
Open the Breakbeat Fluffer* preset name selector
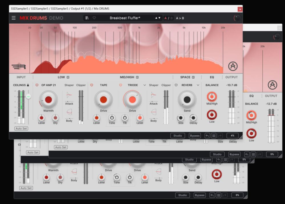pyautogui.click(x=125, y=18)
